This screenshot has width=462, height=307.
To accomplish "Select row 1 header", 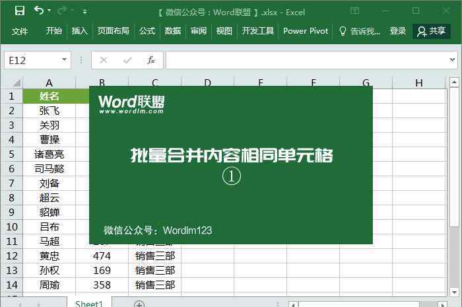I will coord(11,96).
